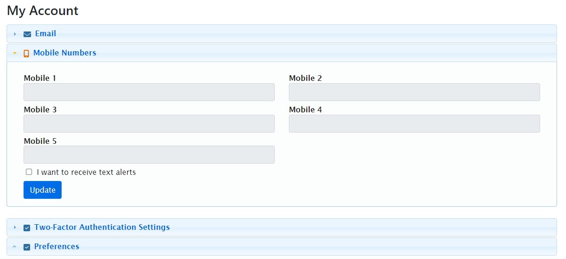Click "I want to receive text alerts" label
Screen dimensions: 566x259
coord(86,172)
